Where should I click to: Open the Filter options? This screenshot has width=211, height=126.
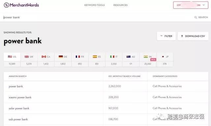166,36
